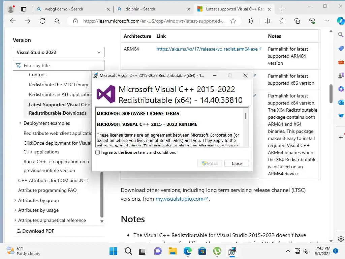Expand Attributes alphabetical reference node
Image resolution: width=345 pixels, height=259 pixels.
[15, 220]
